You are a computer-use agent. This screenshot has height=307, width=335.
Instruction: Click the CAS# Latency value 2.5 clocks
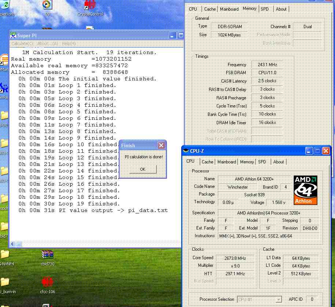click(267, 81)
